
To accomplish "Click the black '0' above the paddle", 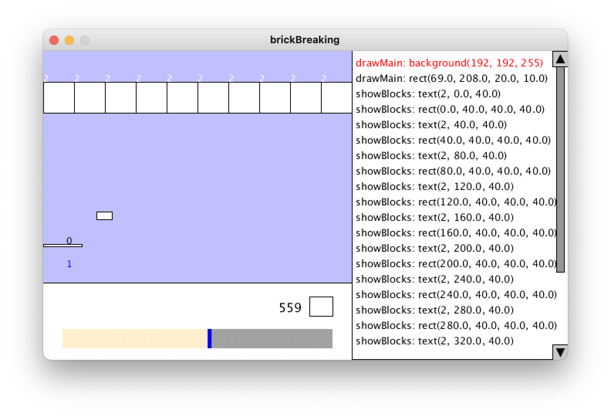I will tap(69, 241).
